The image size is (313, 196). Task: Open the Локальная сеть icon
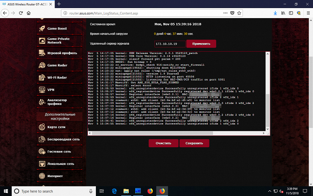(42, 164)
